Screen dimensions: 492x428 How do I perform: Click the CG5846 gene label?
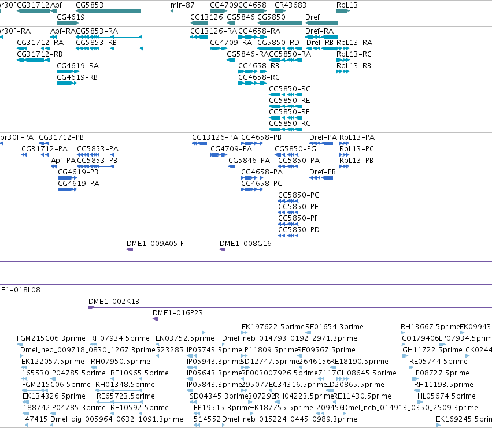click(x=241, y=17)
